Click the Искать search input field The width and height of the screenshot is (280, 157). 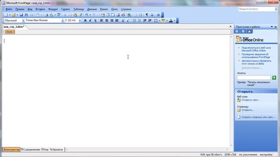click(x=254, y=78)
